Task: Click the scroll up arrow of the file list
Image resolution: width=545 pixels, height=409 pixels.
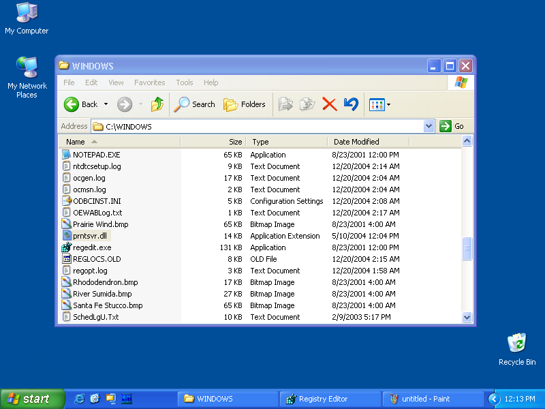Action: pos(467,141)
